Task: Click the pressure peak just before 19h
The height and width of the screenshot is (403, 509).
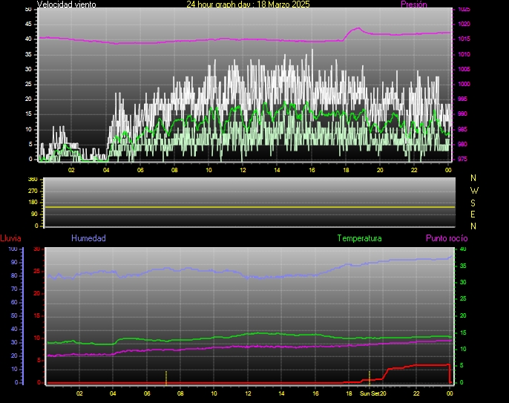Action: pos(358,28)
